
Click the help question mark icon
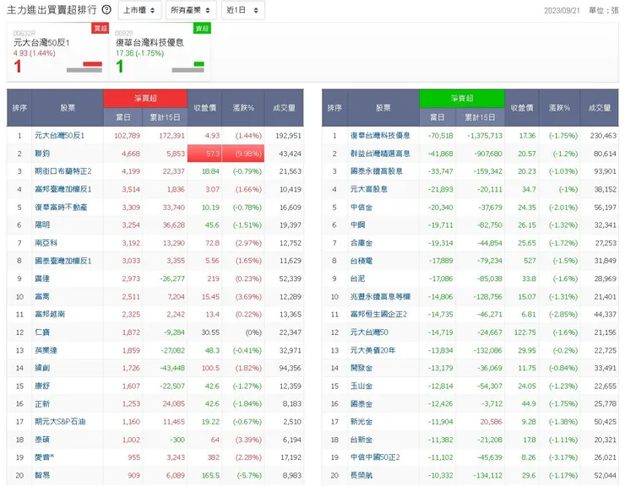tap(106, 9)
